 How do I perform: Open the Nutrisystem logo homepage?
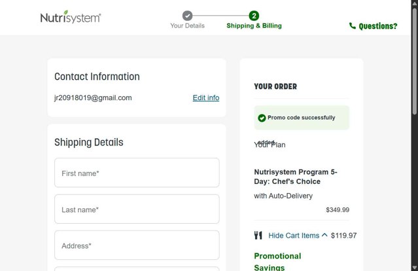pyautogui.click(x=71, y=17)
